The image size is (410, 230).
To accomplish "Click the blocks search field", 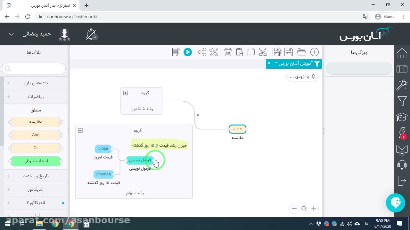I will [34, 69].
